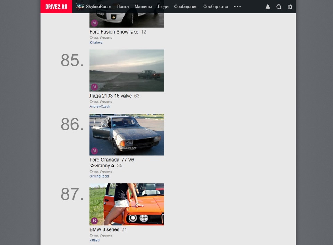
Task: Click Сумы, Украина under Лада 2103
Action: tap(101, 101)
